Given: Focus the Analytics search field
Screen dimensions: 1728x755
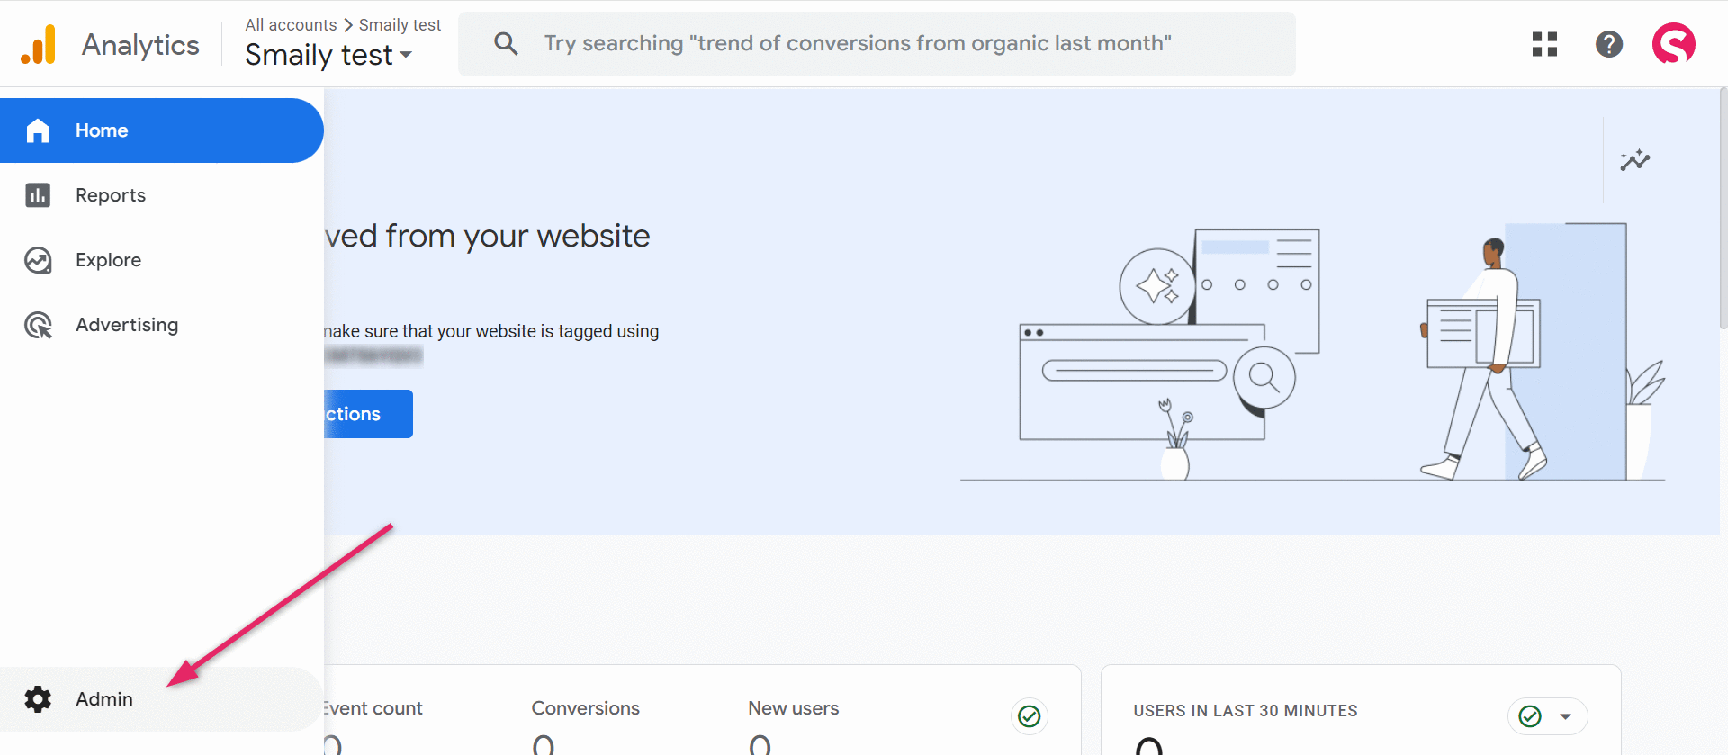Looking at the screenshot, I should pos(855,44).
